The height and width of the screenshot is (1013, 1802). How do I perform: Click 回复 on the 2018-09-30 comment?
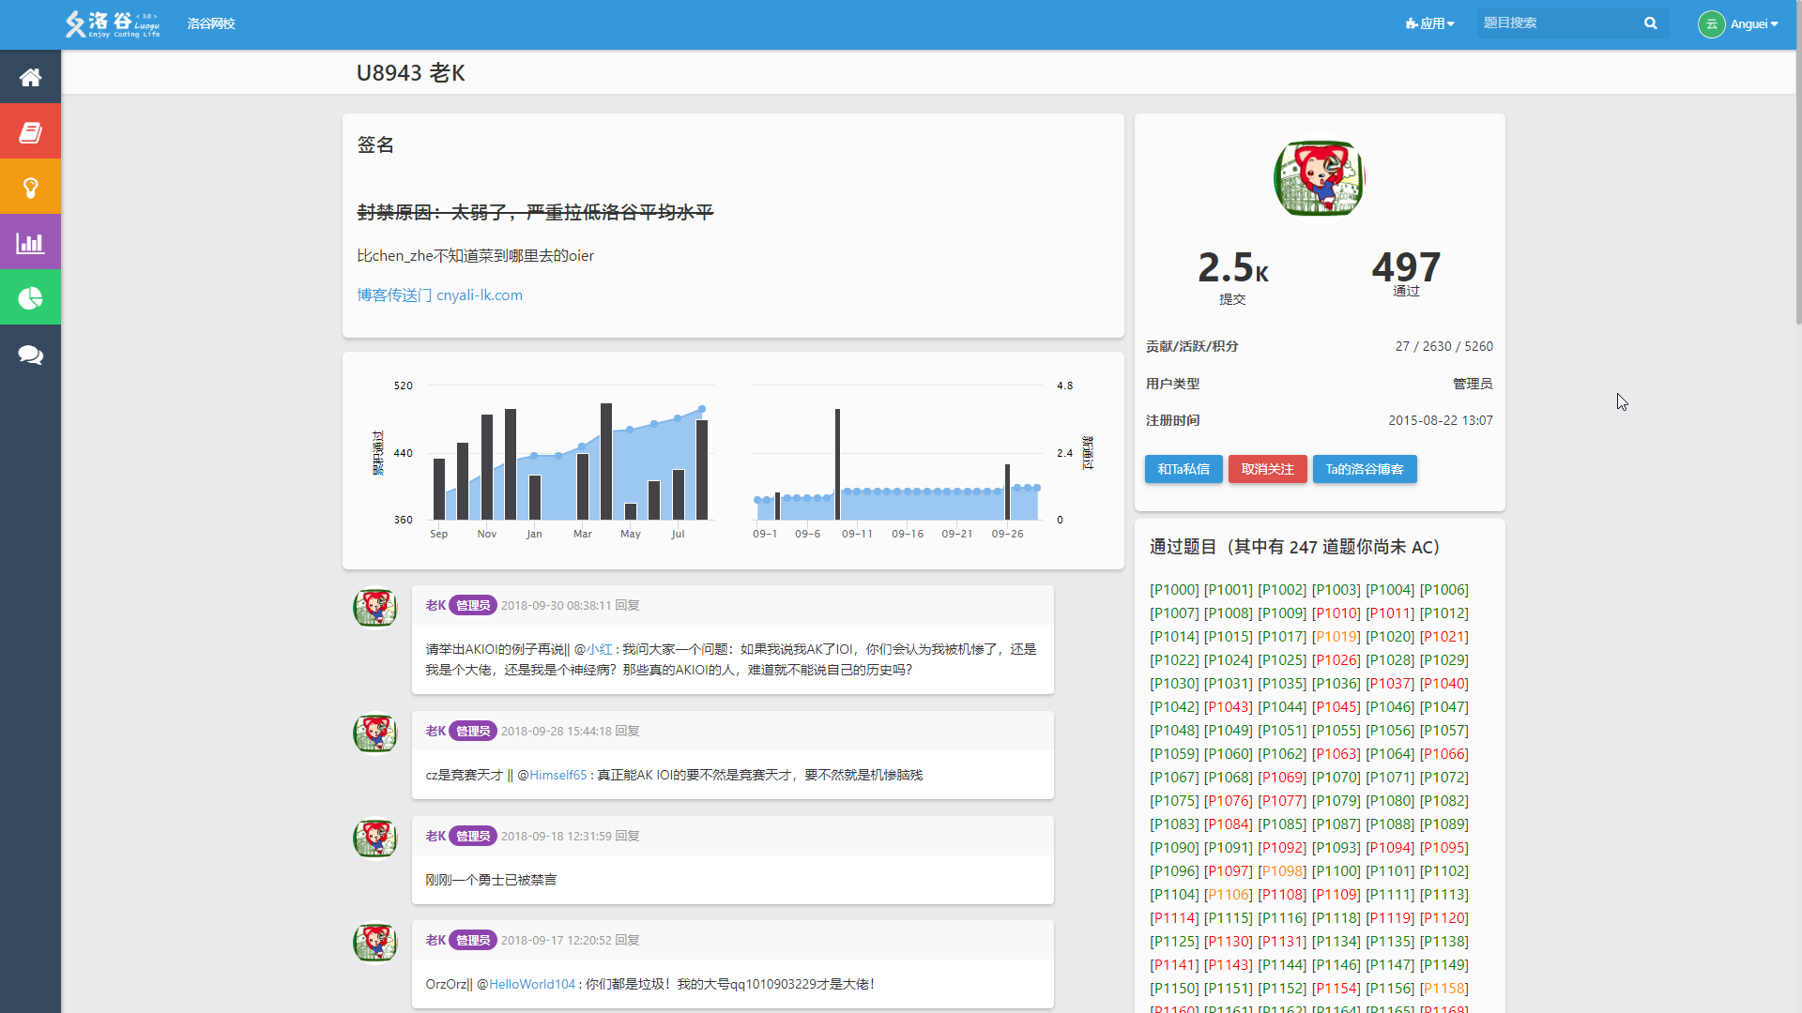[x=627, y=605]
